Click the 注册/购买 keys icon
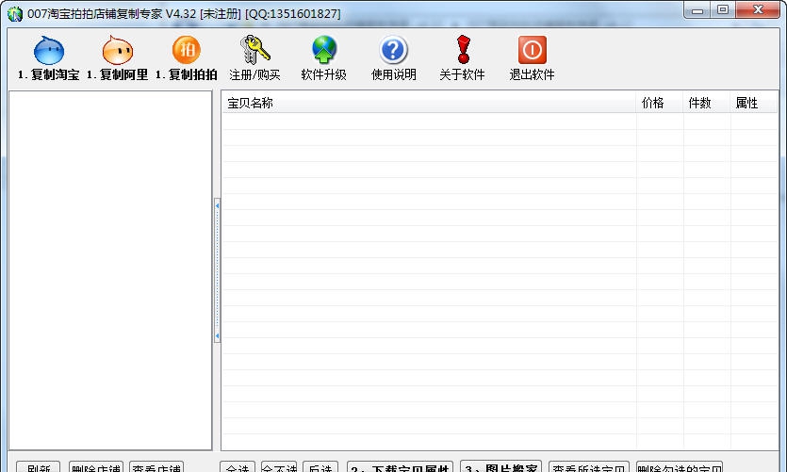This screenshot has width=787, height=472. click(255, 50)
